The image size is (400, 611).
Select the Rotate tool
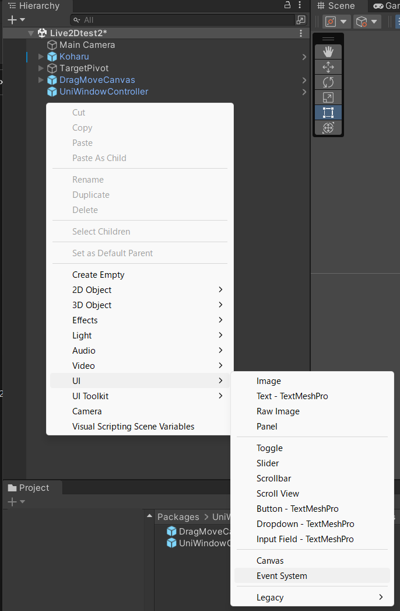point(328,82)
